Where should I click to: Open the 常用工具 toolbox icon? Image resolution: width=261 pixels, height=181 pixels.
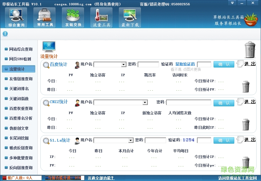44,17
